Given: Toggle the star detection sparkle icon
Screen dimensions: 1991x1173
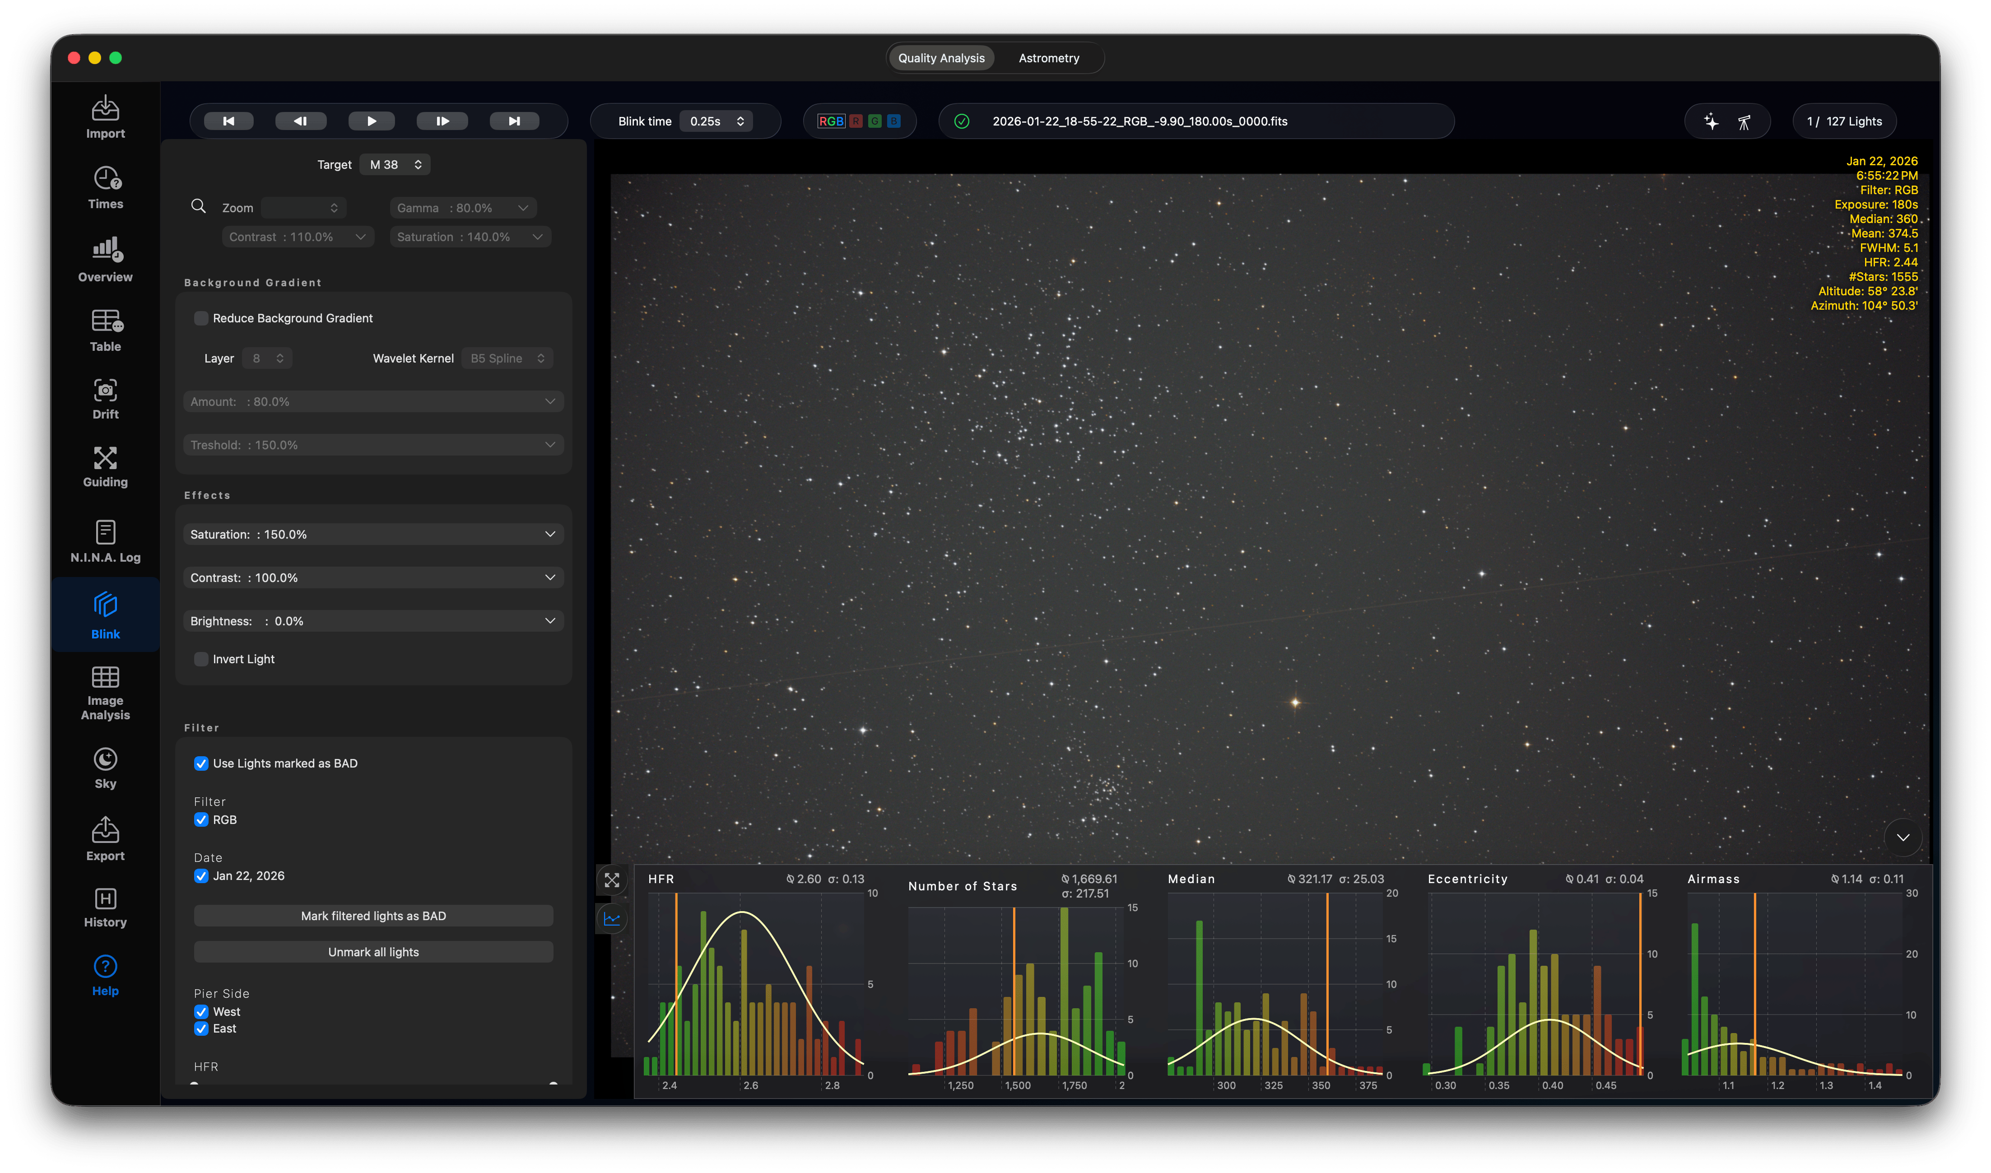Looking at the screenshot, I should [1711, 121].
